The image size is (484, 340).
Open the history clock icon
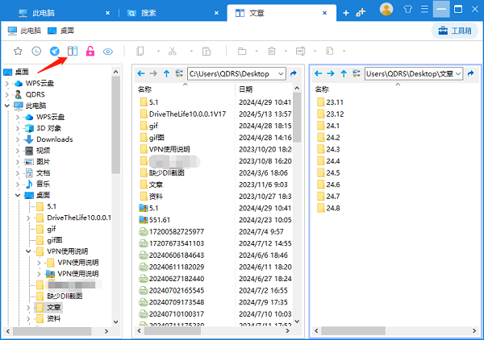tap(36, 52)
